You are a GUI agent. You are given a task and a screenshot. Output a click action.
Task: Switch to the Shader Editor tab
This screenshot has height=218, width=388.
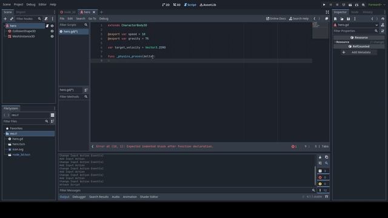point(149,197)
